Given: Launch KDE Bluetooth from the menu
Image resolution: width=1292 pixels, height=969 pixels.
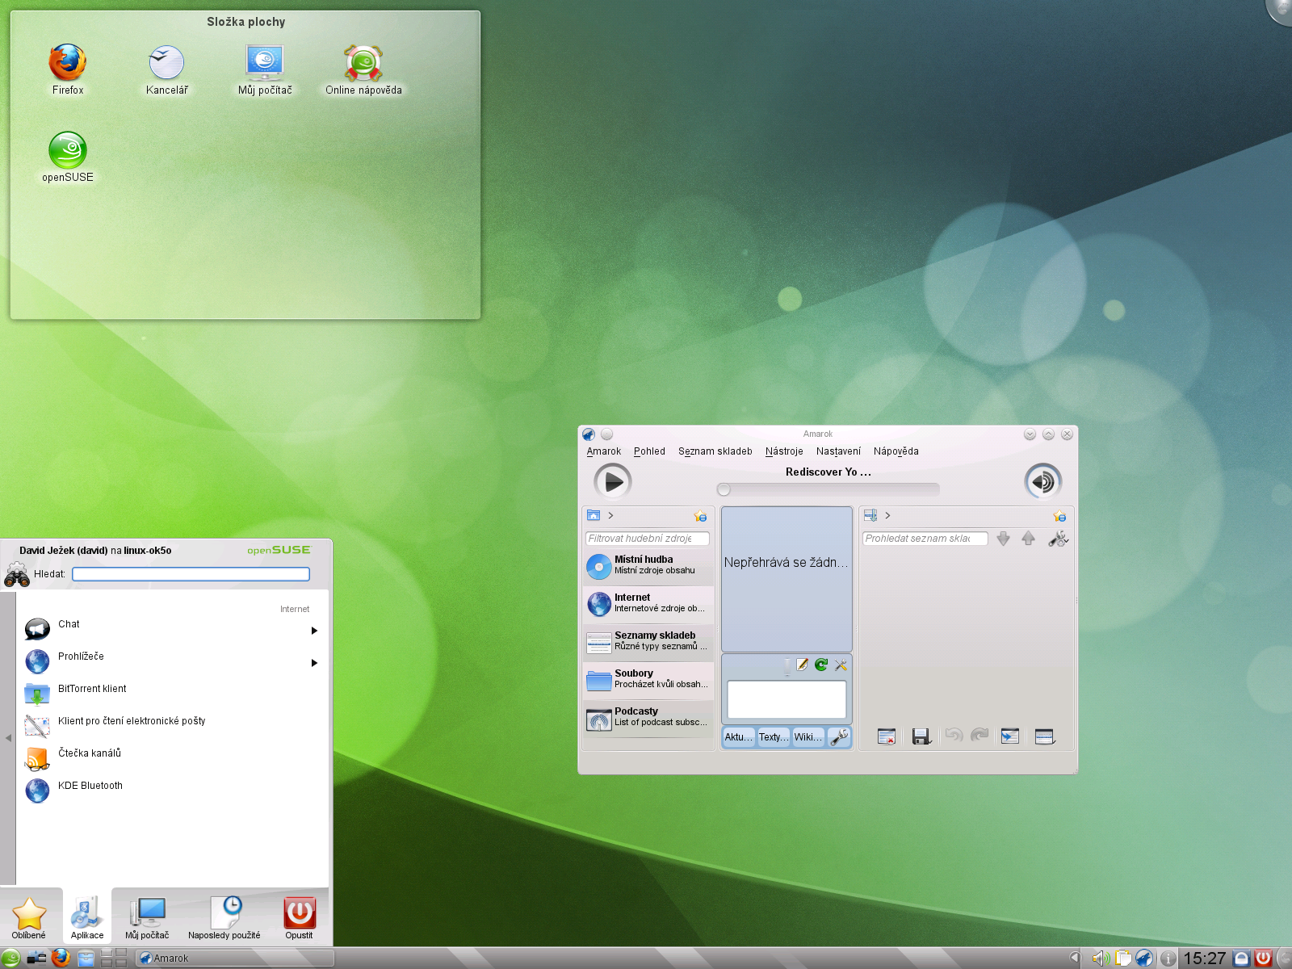Looking at the screenshot, I should pyautogui.click(x=171, y=790).
